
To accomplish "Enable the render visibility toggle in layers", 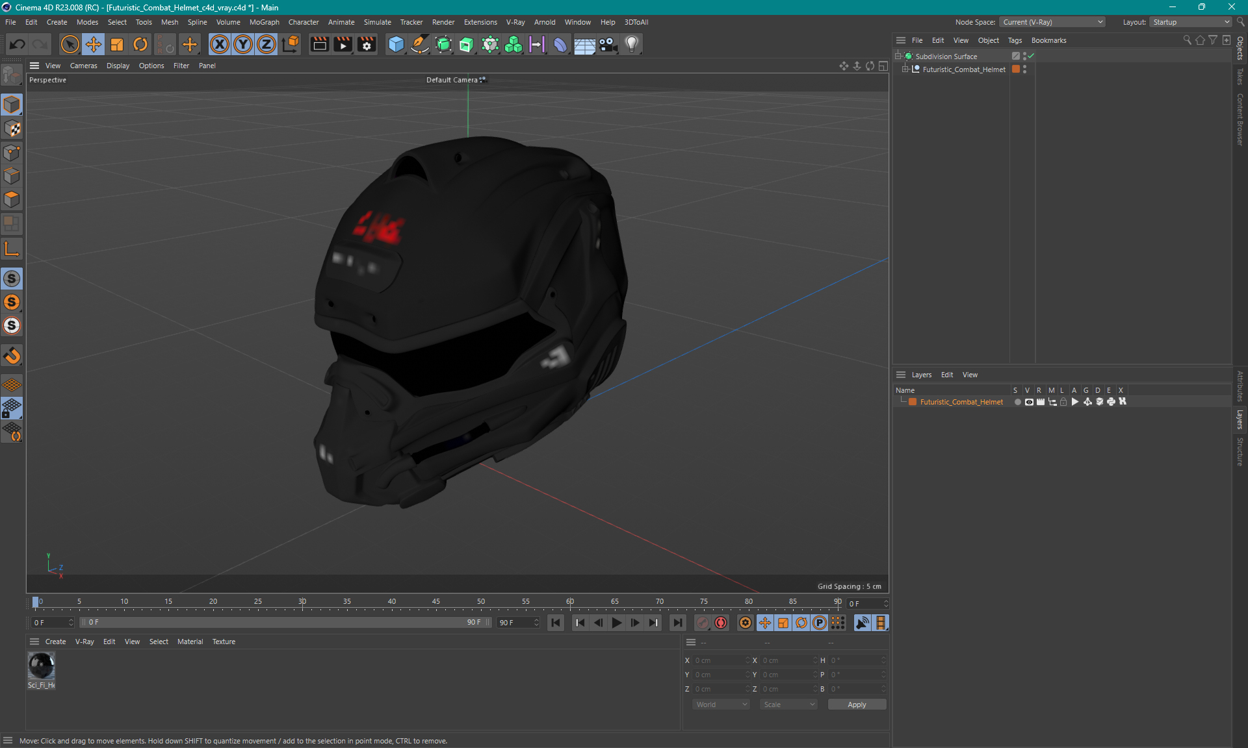I will tap(1040, 402).
